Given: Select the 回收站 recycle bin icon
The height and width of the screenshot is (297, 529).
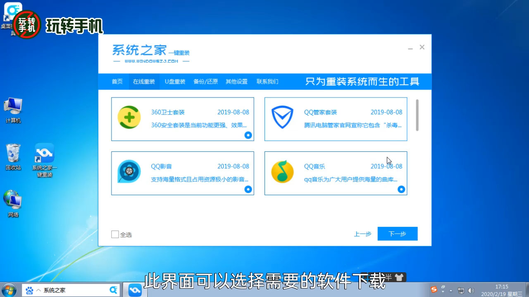Looking at the screenshot, I should (13, 157).
